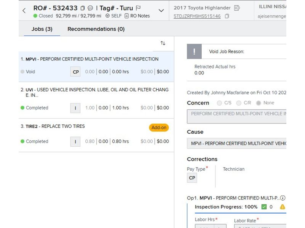Select the C/R concern radio button
305x228 pixels.
coord(239,103)
